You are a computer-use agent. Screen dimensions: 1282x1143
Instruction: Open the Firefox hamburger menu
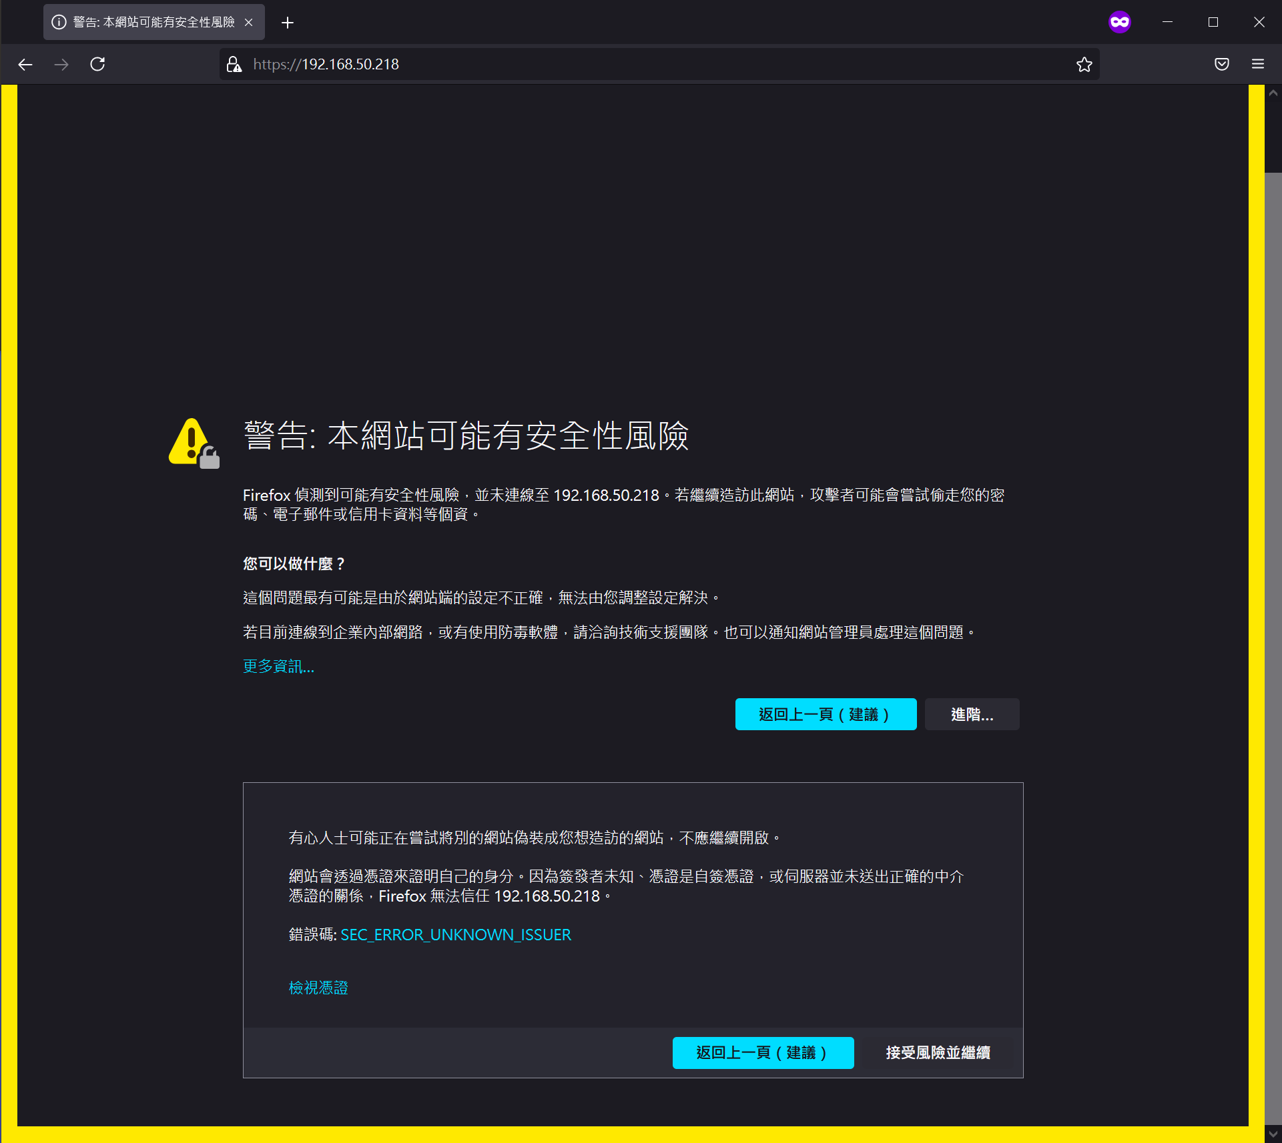[1257, 64]
